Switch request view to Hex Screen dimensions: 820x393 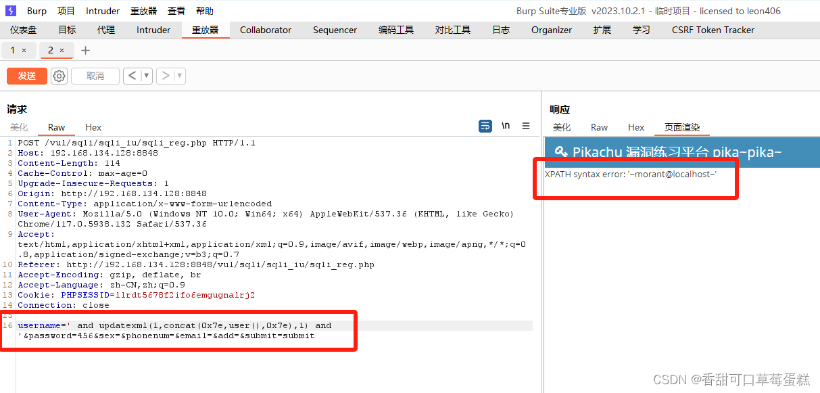tap(93, 127)
